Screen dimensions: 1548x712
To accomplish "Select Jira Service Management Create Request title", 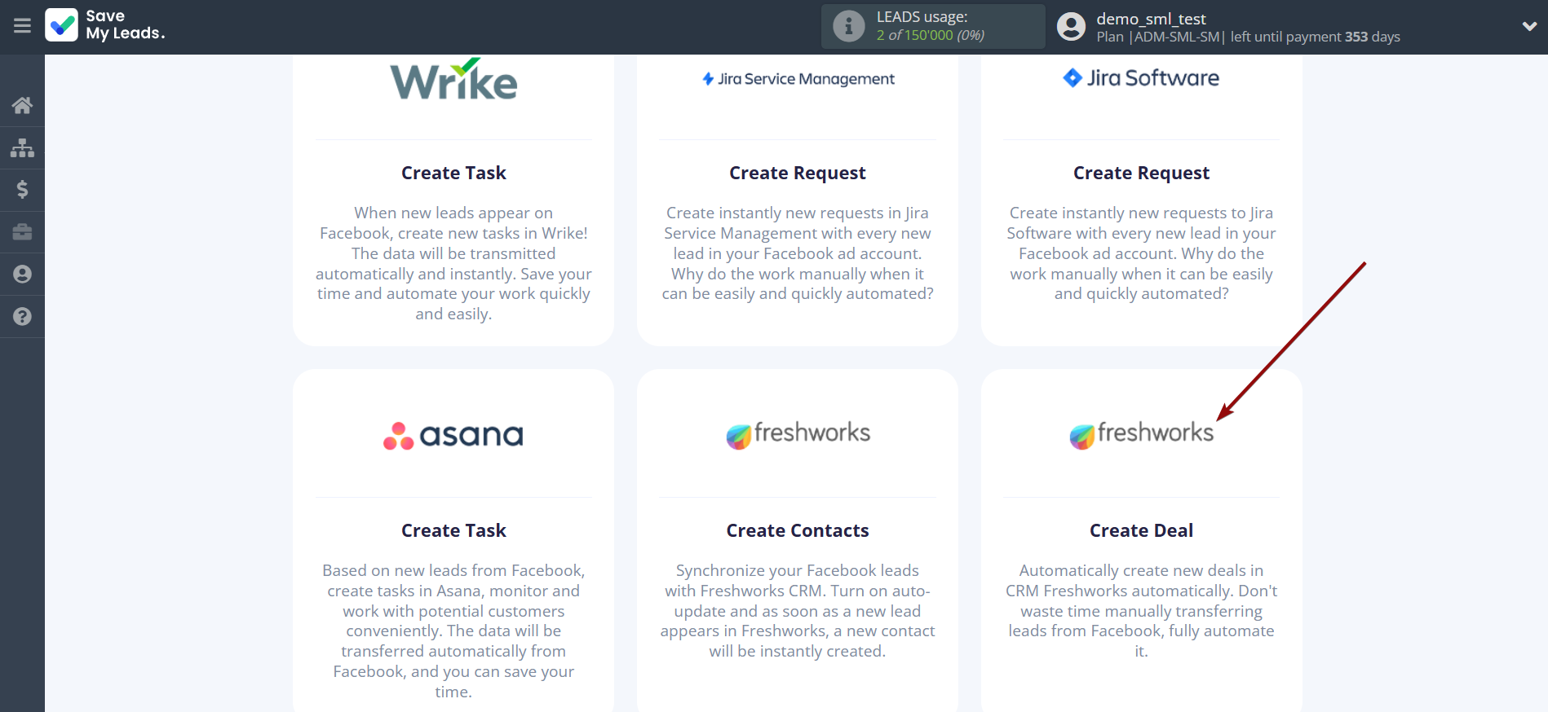I will 797,173.
